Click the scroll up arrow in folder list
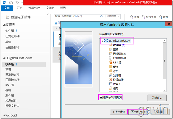Image resolution: width=173 pixels, height=119 pixels. pos(164,41)
